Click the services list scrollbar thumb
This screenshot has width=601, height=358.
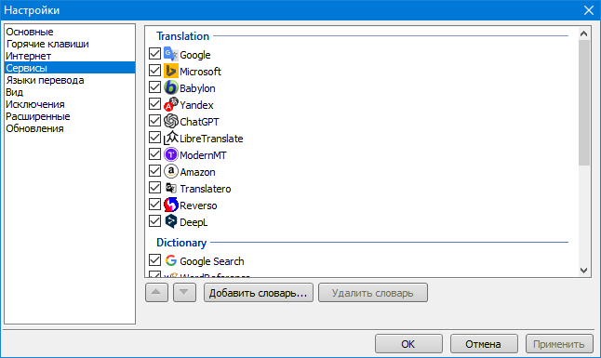tap(583, 102)
